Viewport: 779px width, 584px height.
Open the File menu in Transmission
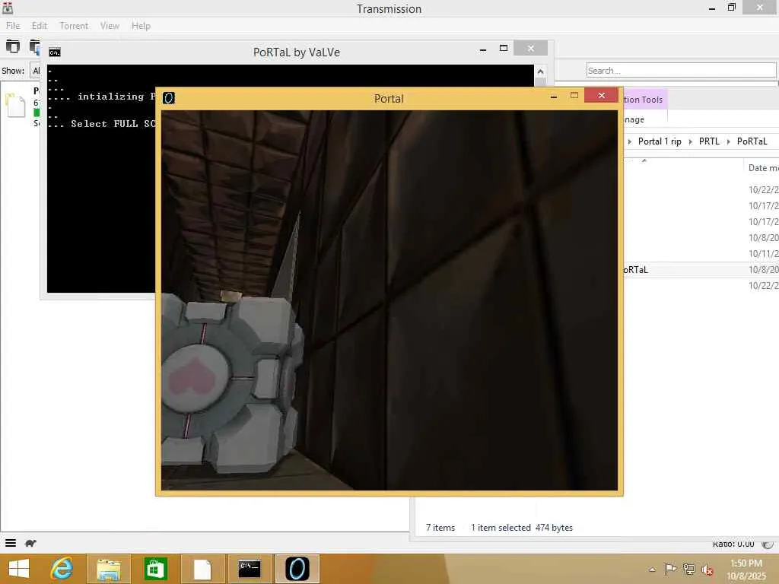click(x=13, y=26)
